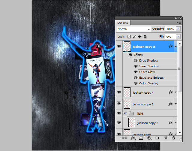Expand effects of jackson copy 2
The height and width of the screenshot is (151, 192).
coord(175,122)
